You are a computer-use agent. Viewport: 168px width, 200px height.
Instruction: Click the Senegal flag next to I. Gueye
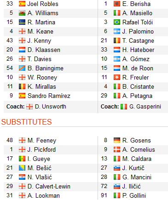pyautogui.click(x=22, y=159)
